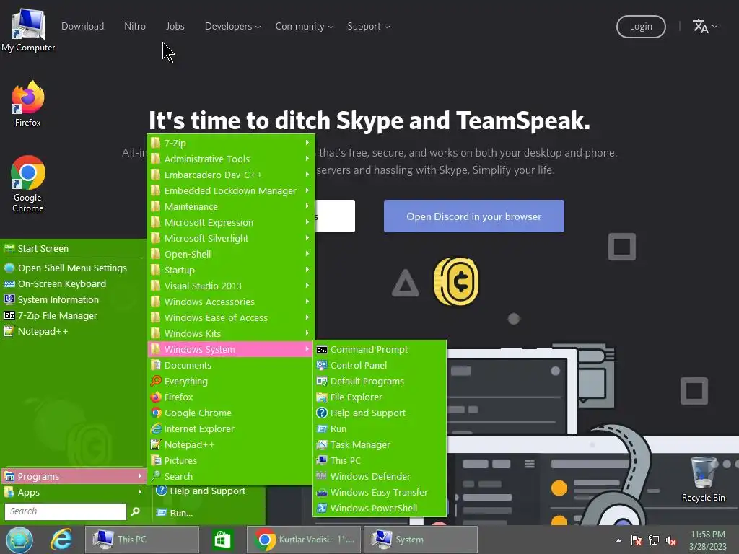This screenshot has width=739, height=554.
Task: Open Discord Nitro link
Action: tap(135, 27)
